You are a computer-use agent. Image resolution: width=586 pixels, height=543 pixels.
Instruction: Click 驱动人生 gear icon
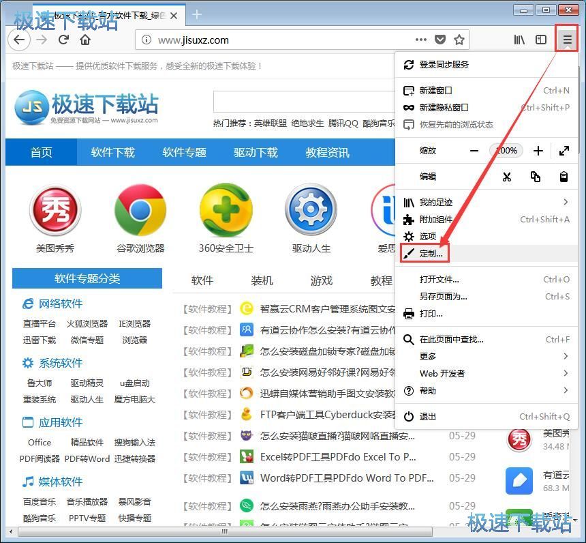[x=311, y=209]
